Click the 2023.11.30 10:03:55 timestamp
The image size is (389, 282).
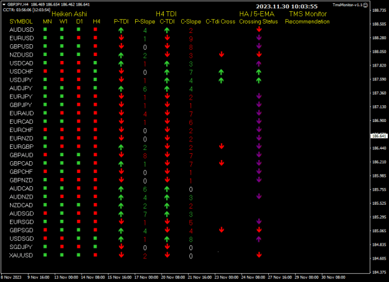[x=287, y=6]
